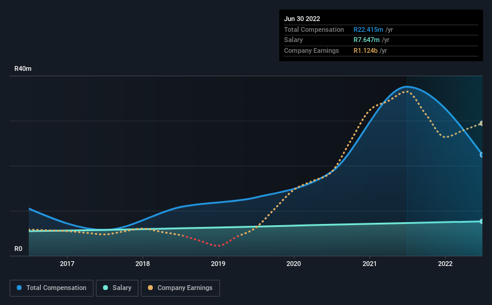Click the 2021 x-axis label
Image resolution: width=492 pixels, height=305 pixels.
[370, 264]
